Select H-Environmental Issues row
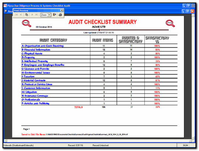 99,73
